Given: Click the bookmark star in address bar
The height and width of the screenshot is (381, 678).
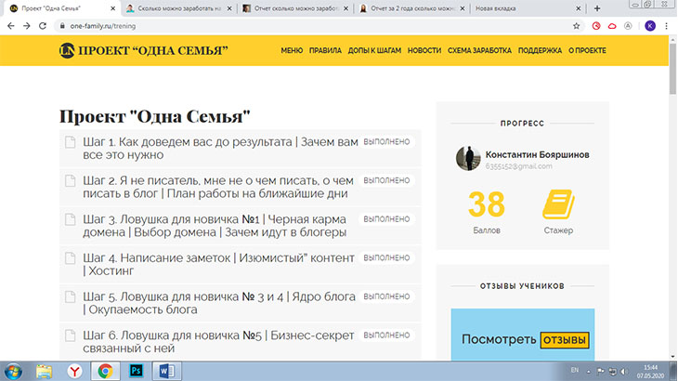Looking at the screenshot, I should [x=577, y=26].
